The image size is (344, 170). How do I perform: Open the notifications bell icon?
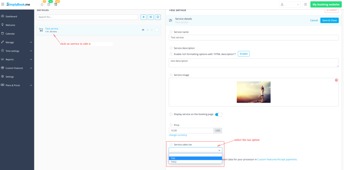pyautogui.click(x=42, y=4)
